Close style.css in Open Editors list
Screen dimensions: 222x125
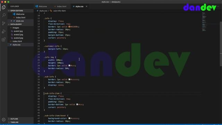click(11, 21)
